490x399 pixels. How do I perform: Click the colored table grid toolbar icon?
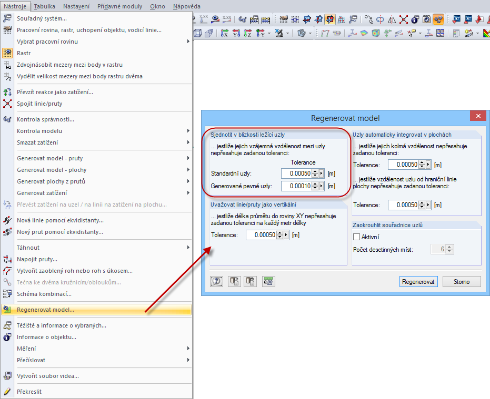coord(441,33)
